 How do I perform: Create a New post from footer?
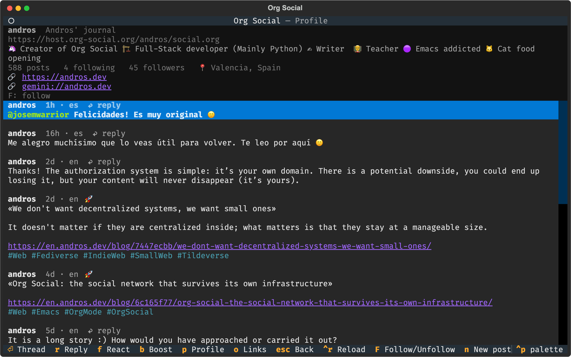[488, 350]
